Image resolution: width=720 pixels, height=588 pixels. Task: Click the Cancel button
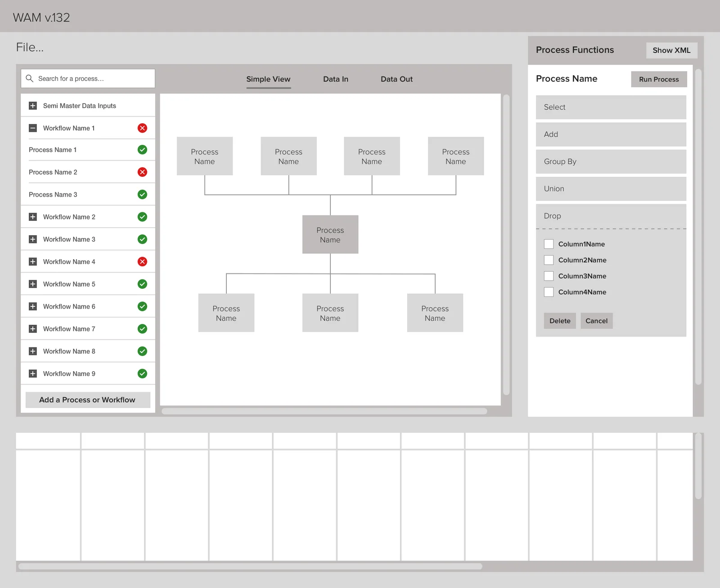click(596, 321)
